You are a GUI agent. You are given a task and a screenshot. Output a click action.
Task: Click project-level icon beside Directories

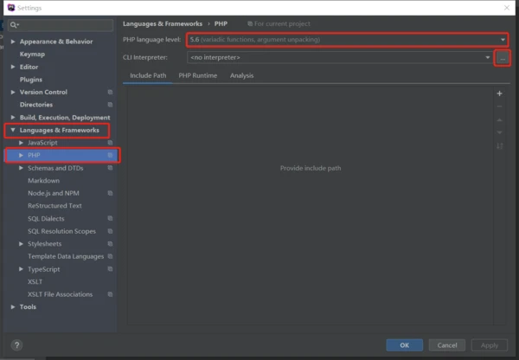tap(110, 105)
